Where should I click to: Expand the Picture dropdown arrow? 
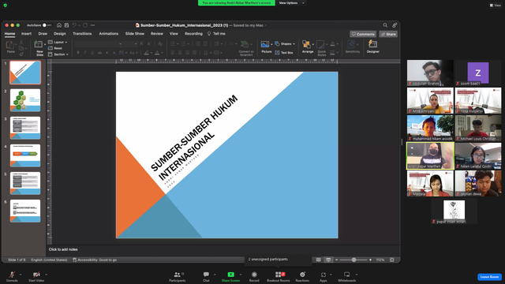coord(271,44)
